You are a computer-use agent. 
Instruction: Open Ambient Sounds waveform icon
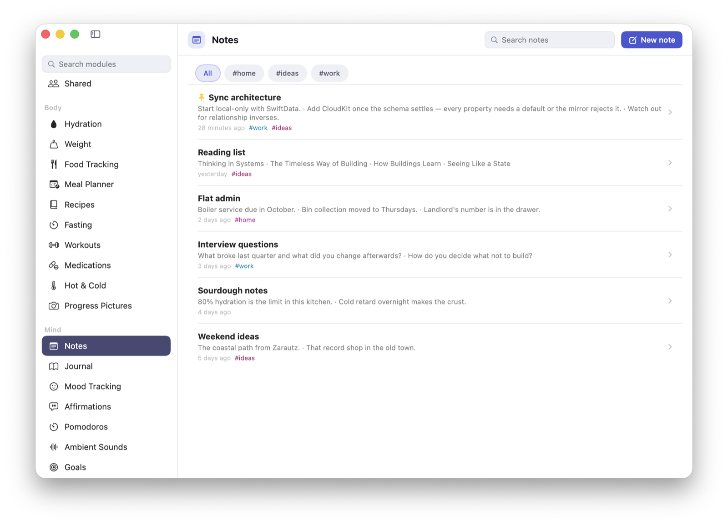tap(54, 447)
